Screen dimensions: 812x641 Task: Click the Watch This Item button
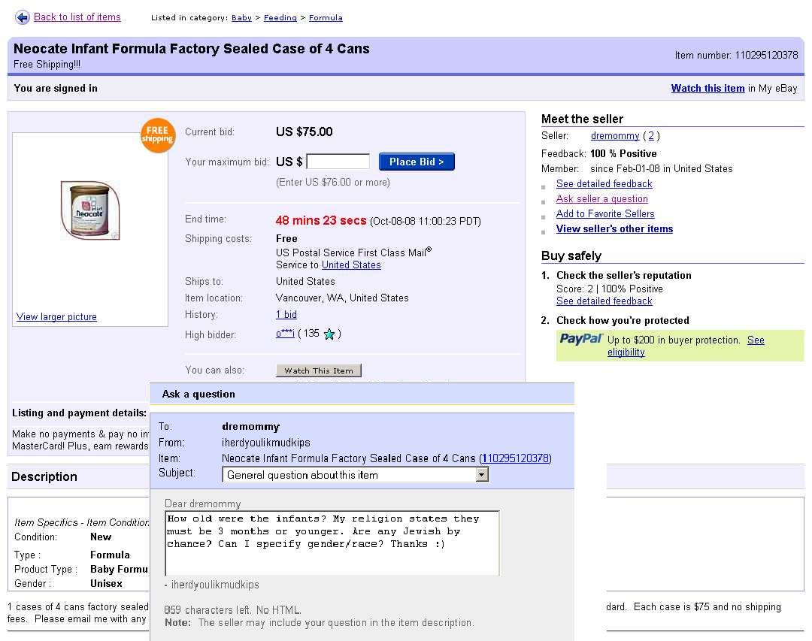pyautogui.click(x=319, y=370)
